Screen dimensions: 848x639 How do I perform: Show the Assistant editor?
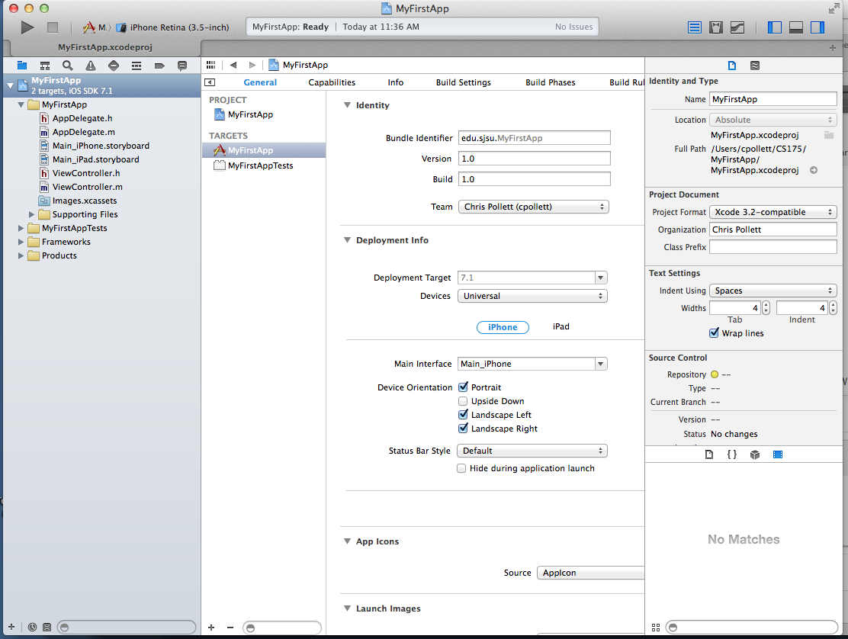716,27
